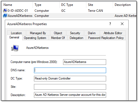
Task: Switch to the Location tab
Action: (17, 33)
